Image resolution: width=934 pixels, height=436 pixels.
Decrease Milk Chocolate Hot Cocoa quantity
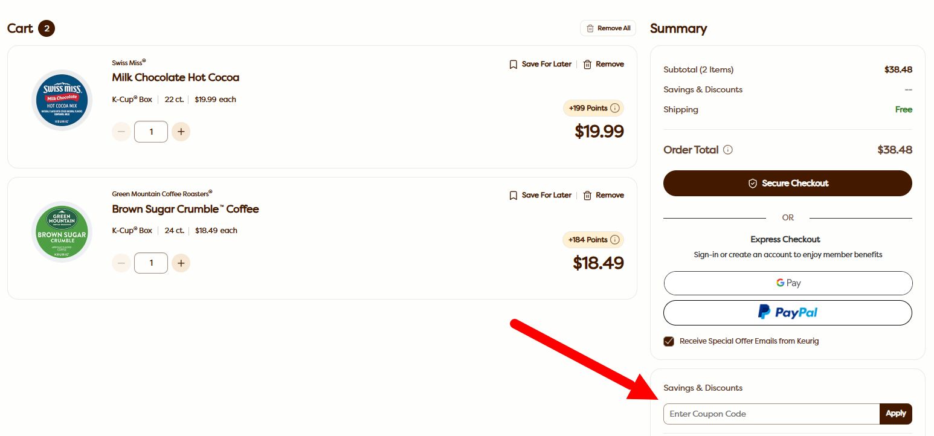[x=121, y=132]
